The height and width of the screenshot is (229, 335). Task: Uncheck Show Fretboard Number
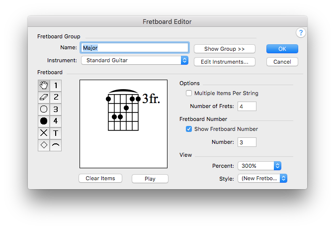tap(189, 129)
